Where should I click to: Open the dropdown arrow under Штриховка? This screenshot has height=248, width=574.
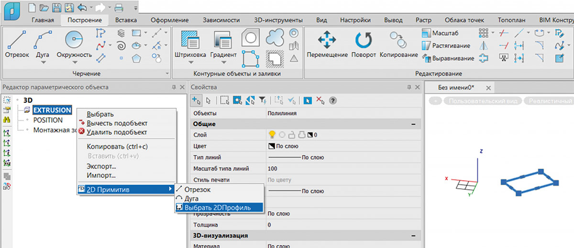(x=191, y=62)
